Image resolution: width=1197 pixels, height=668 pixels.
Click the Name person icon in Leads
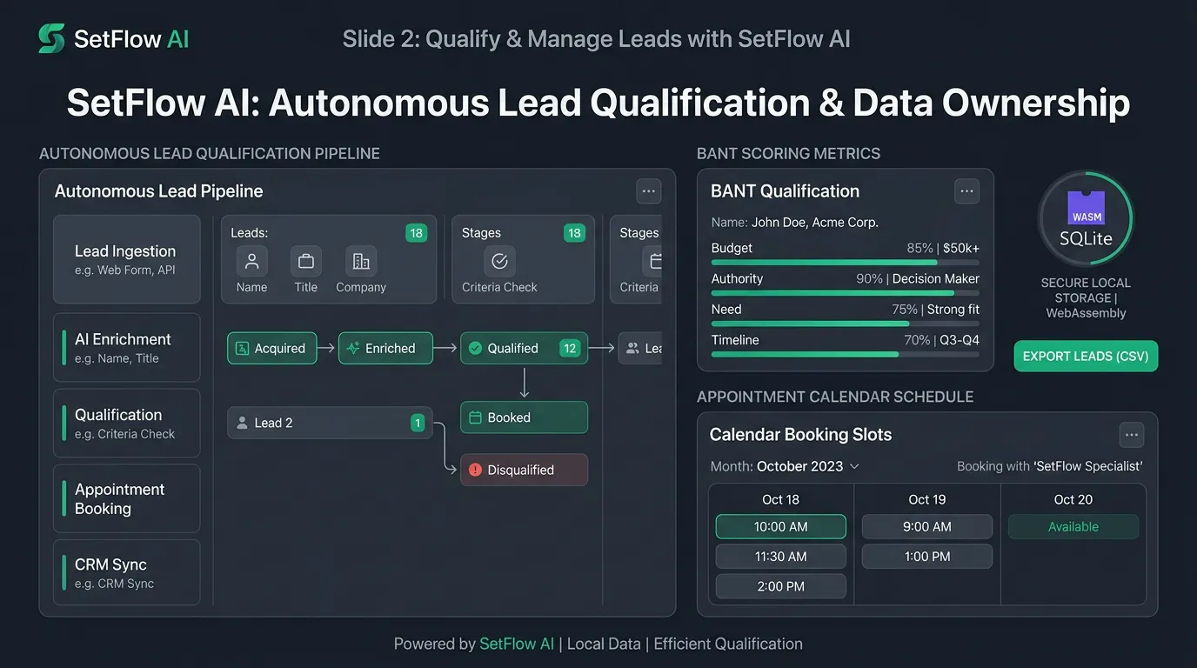pyautogui.click(x=251, y=261)
